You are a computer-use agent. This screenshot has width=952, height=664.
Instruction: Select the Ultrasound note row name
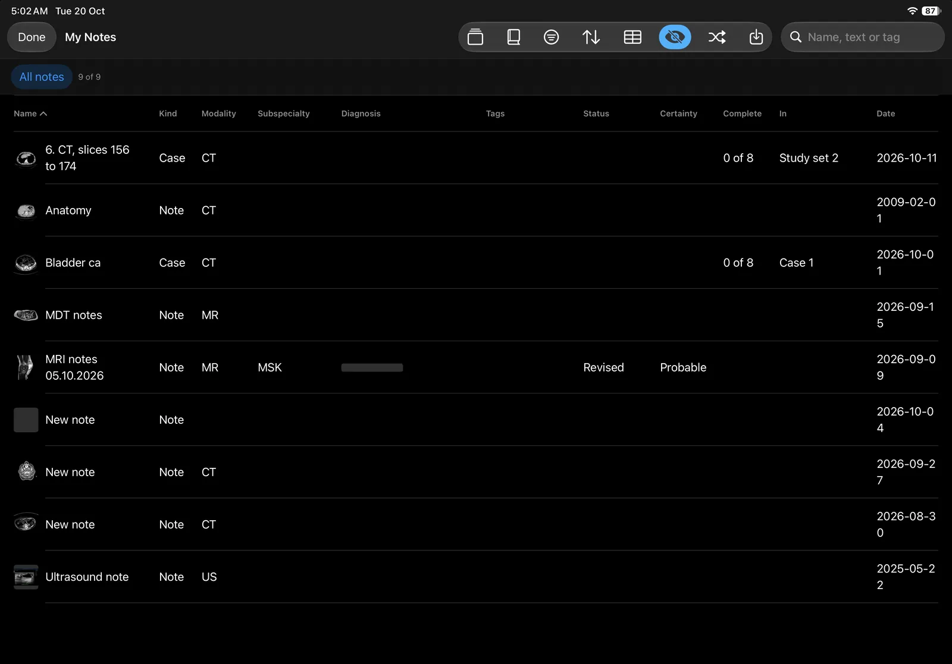click(87, 577)
